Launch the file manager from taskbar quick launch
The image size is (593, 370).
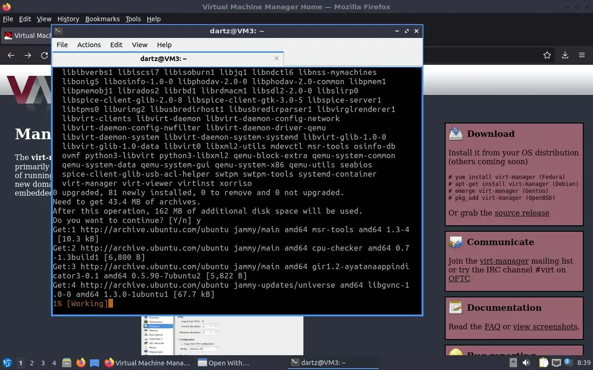coord(66,363)
